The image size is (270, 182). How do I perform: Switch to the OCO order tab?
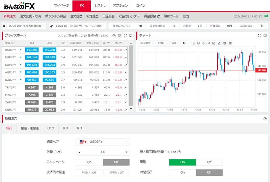click(51, 128)
